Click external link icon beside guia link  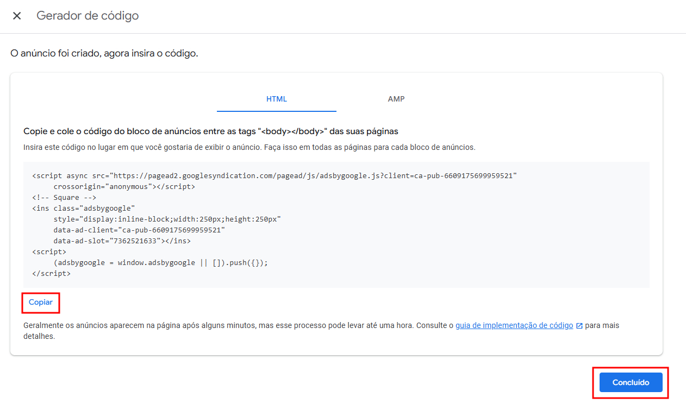579,326
